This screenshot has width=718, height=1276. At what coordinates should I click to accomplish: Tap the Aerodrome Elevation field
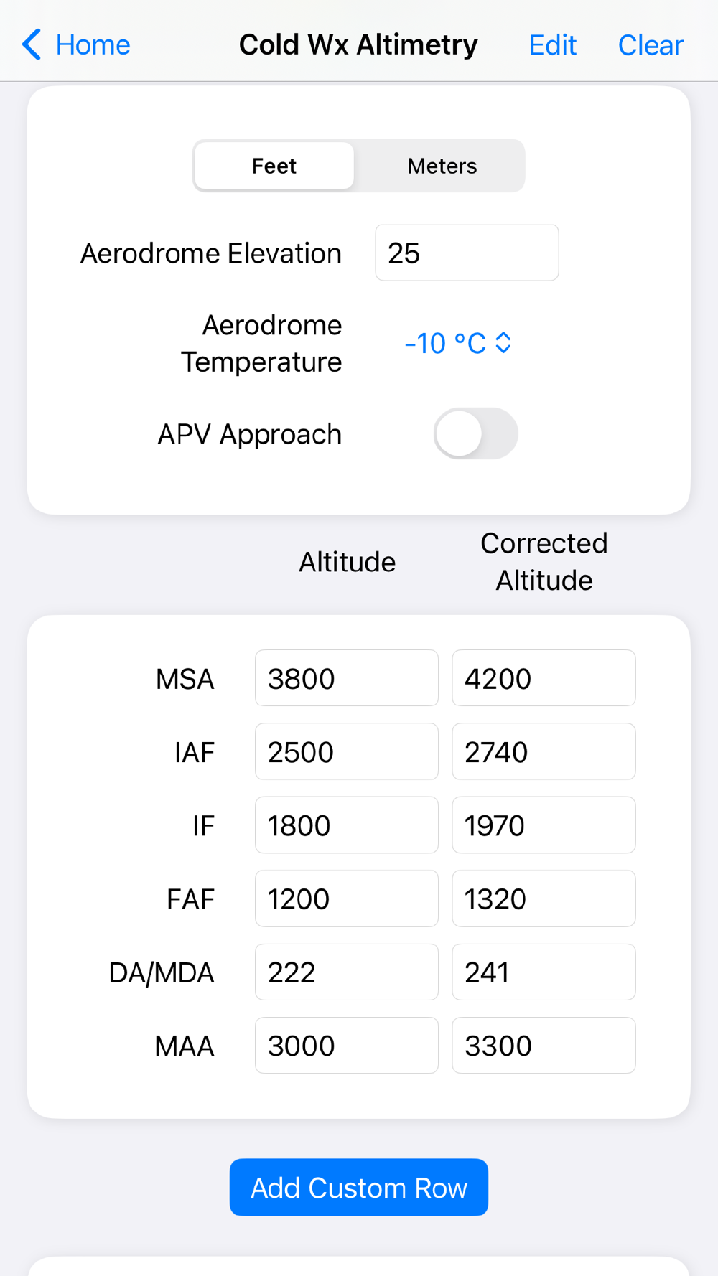coord(467,253)
